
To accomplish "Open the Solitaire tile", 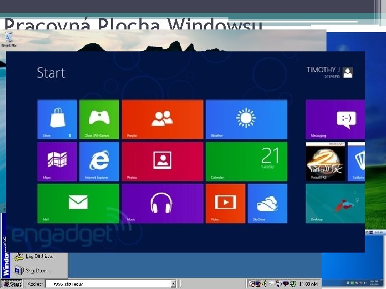I will (x=357, y=162).
